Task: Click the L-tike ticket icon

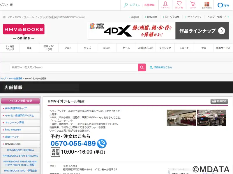Action: point(223,5)
